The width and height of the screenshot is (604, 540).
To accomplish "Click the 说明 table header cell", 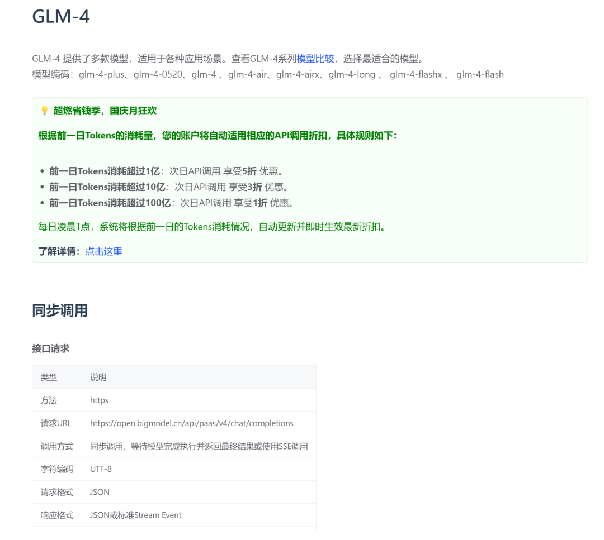I will point(199,377).
